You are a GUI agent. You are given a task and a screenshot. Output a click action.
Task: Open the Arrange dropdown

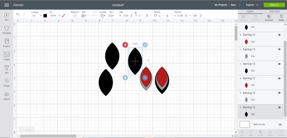103,16
